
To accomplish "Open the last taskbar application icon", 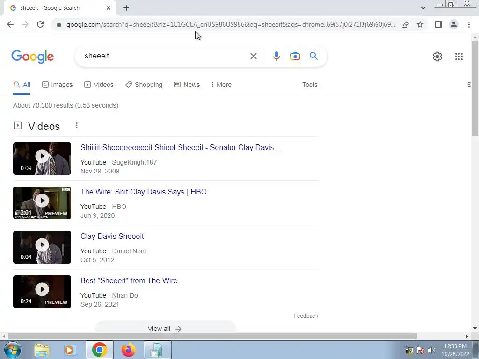I will click(x=158, y=350).
